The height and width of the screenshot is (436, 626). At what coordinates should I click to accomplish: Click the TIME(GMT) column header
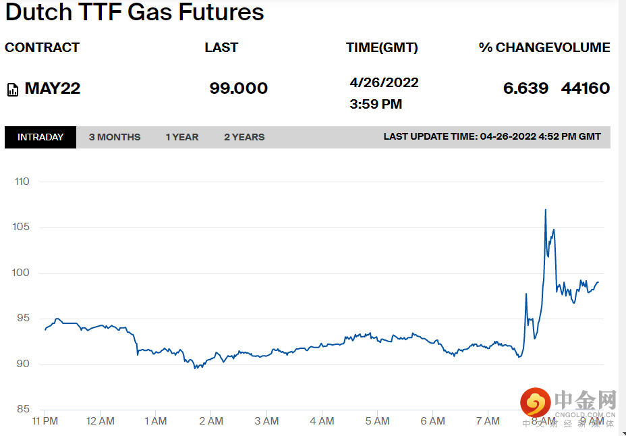tap(382, 48)
